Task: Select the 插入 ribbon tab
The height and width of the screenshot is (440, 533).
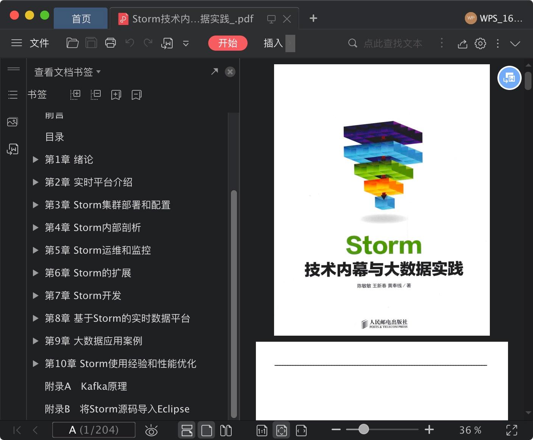Action: click(x=273, y=43)
